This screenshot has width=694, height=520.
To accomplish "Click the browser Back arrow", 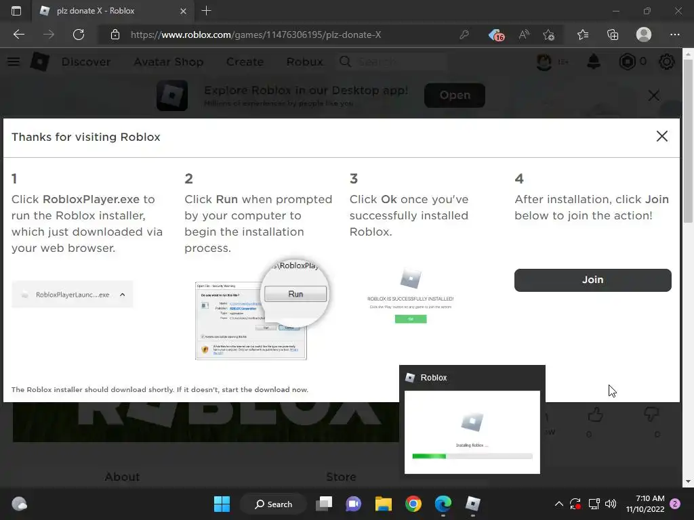I will [x=18, y=35].
